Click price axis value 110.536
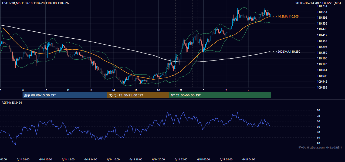Viewport: 345px width, 162px height. pyautogui.click(x=322, y=23)
